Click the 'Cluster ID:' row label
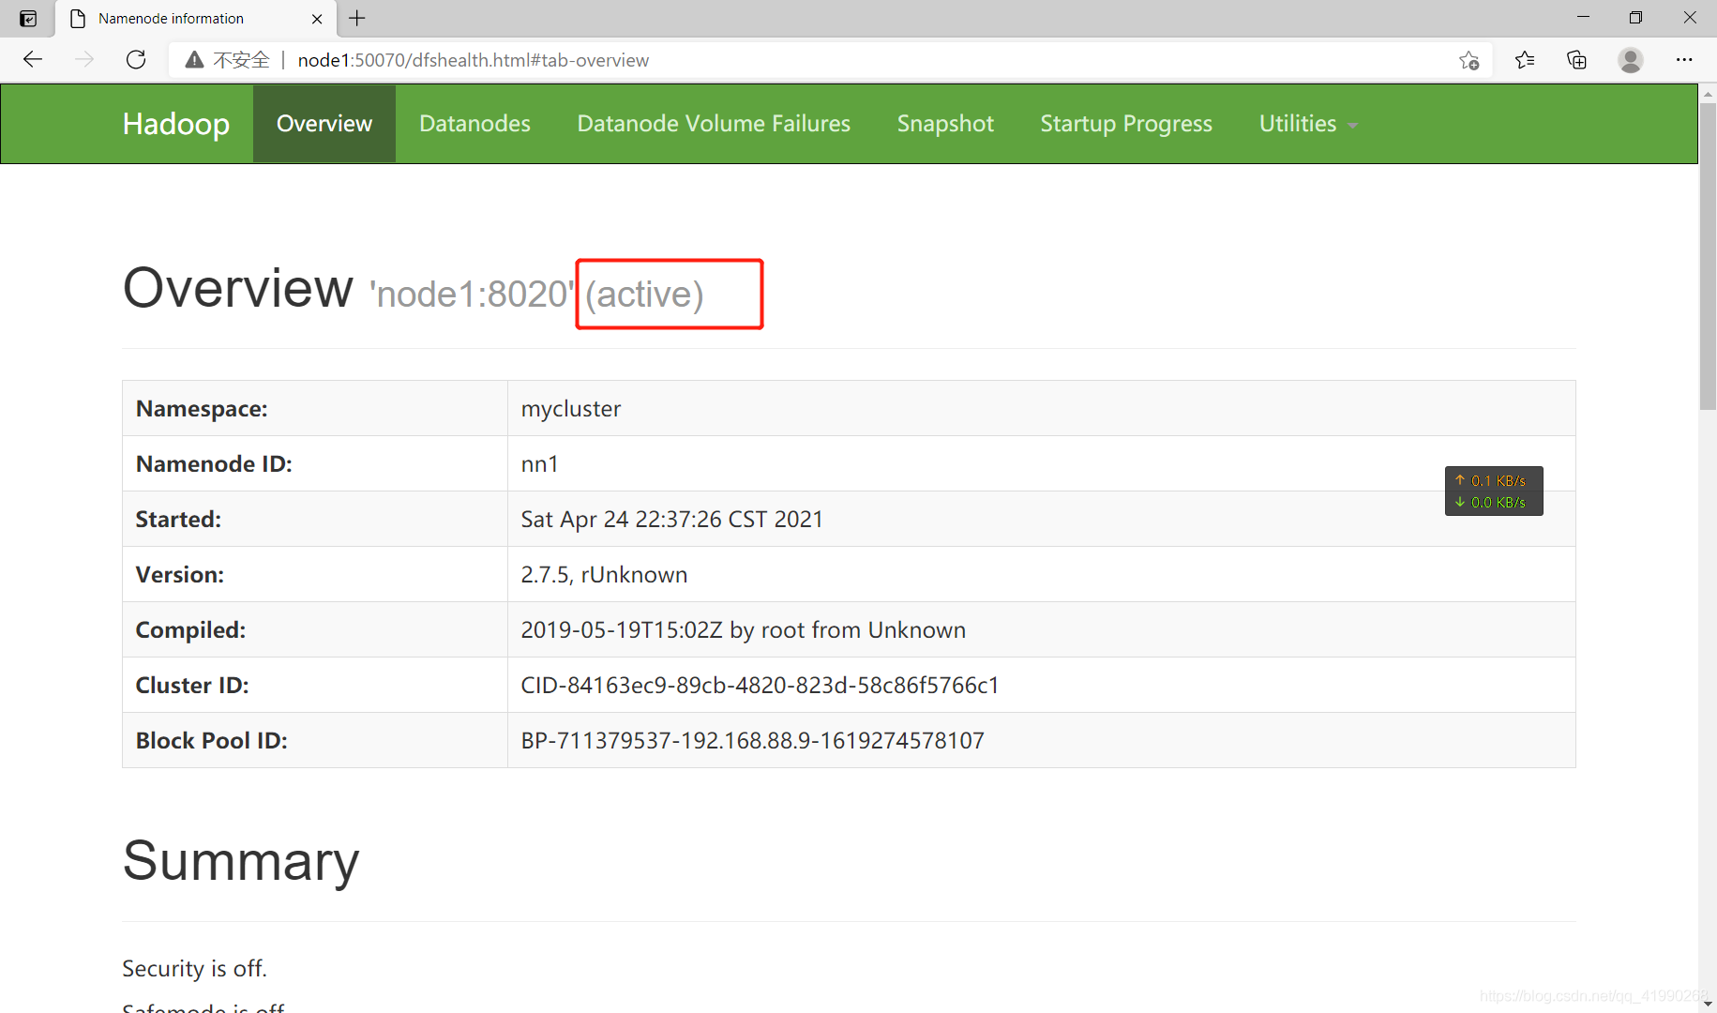The image size is (1717, 1013). point(192,686)
